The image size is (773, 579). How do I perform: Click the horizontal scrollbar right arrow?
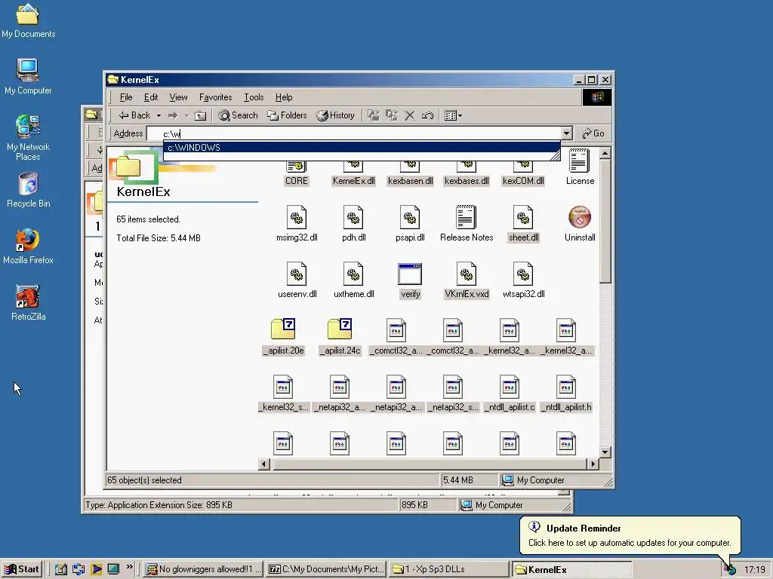[593, 464]
